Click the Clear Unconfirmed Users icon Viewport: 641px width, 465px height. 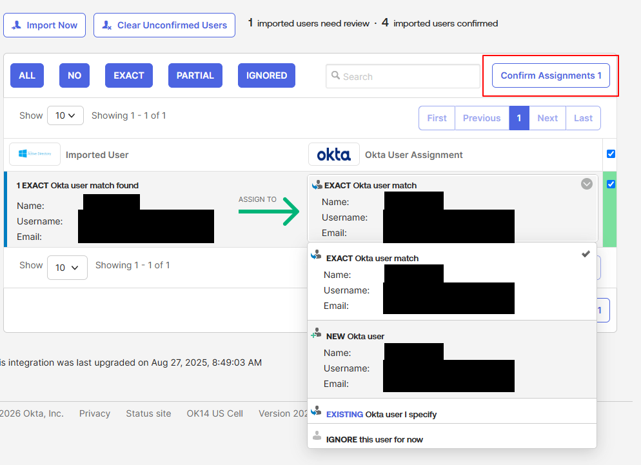click(x=106, y=25)
